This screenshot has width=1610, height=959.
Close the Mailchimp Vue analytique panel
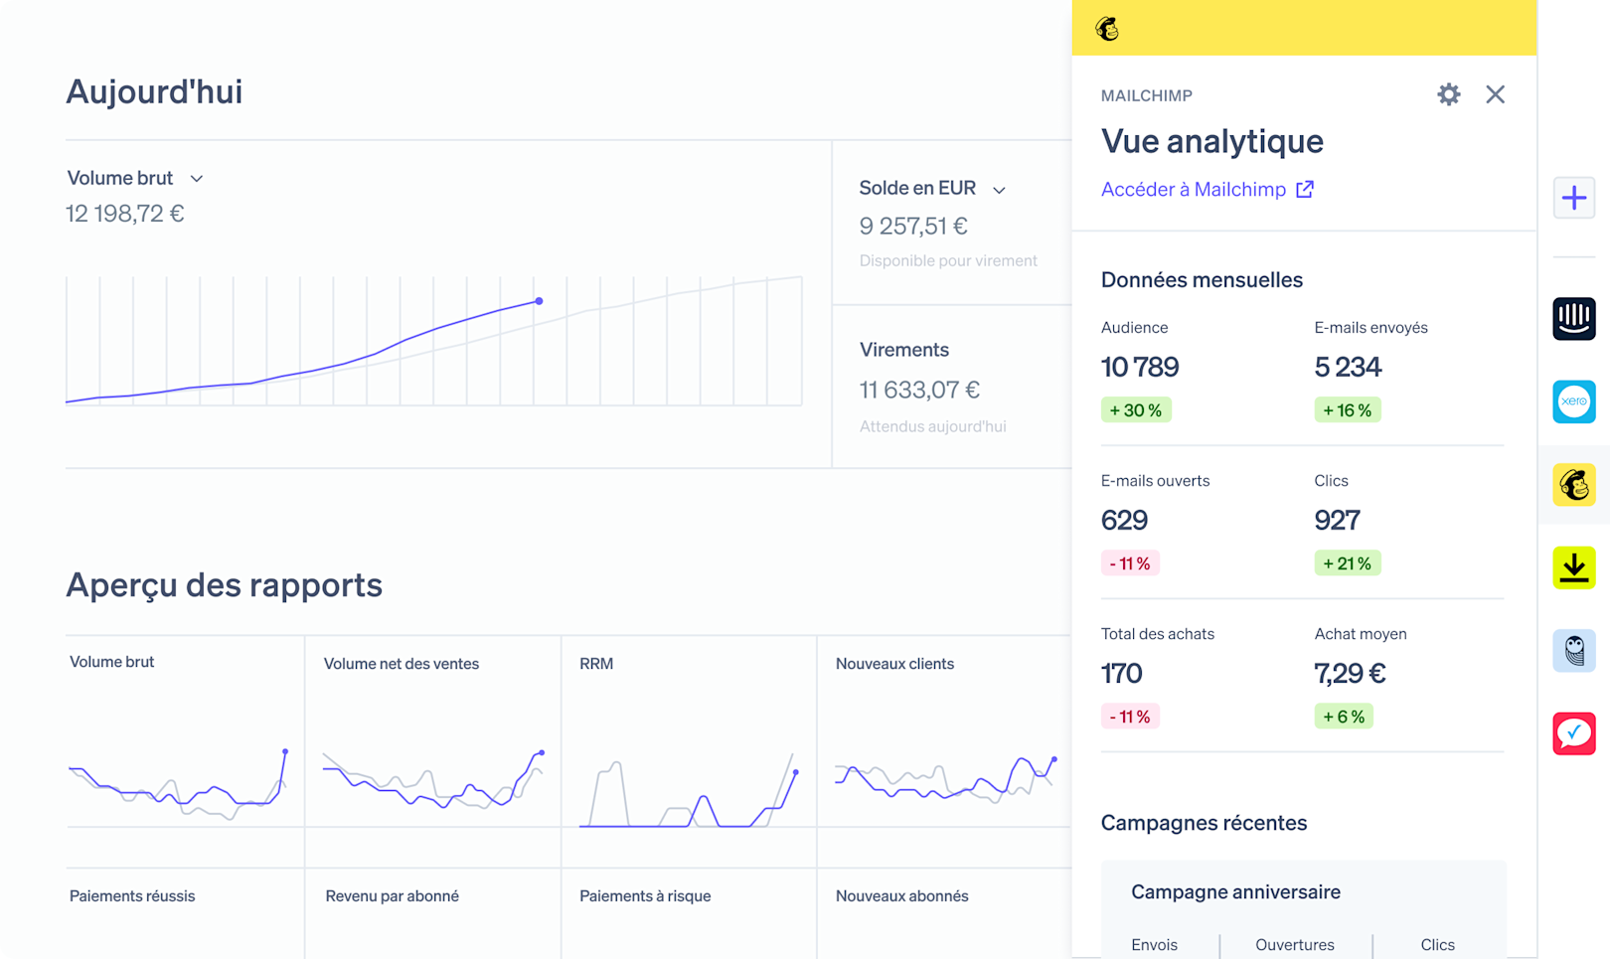(x=1495, y=94)
